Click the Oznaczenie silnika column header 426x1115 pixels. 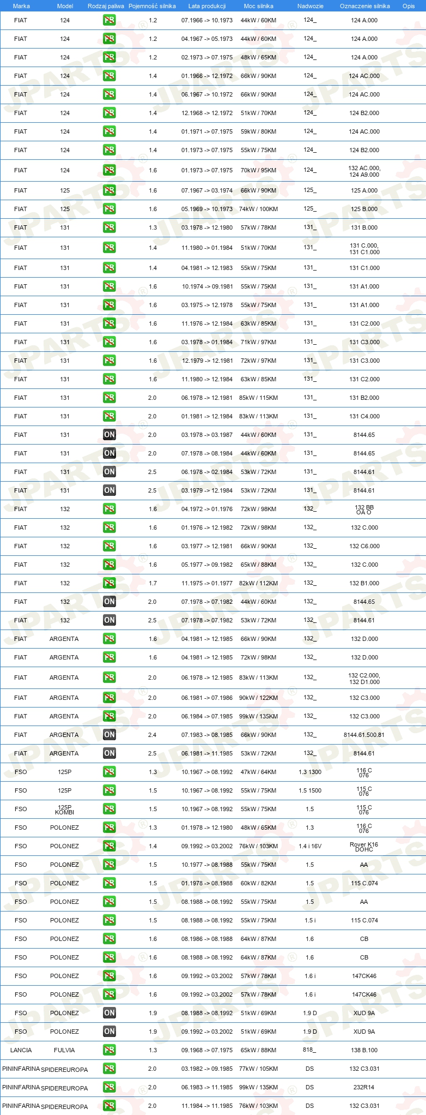coord(364,6)
